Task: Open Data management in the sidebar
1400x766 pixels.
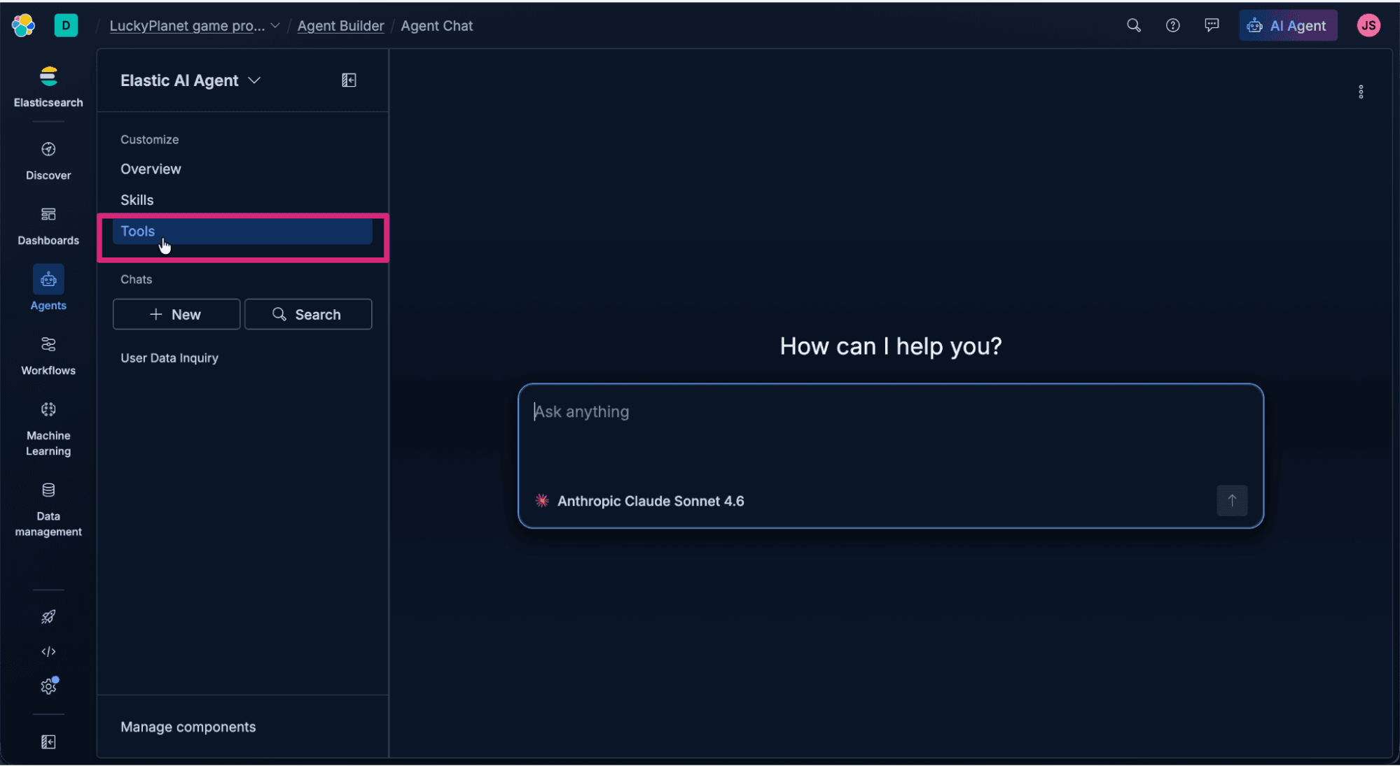Action: [48, 509]
